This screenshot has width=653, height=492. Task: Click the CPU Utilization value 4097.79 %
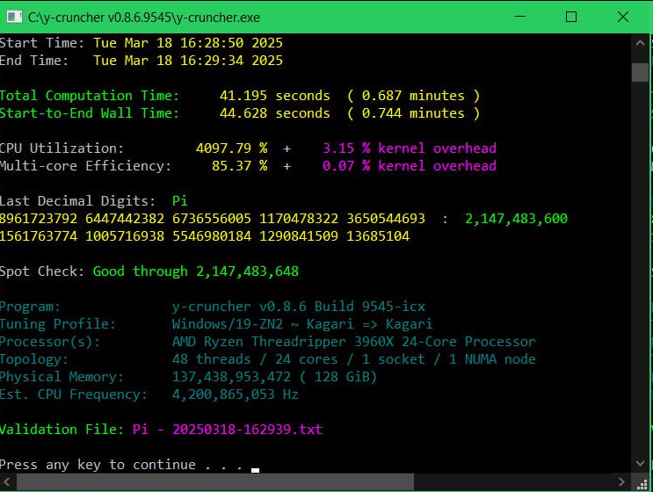[231, 148]
